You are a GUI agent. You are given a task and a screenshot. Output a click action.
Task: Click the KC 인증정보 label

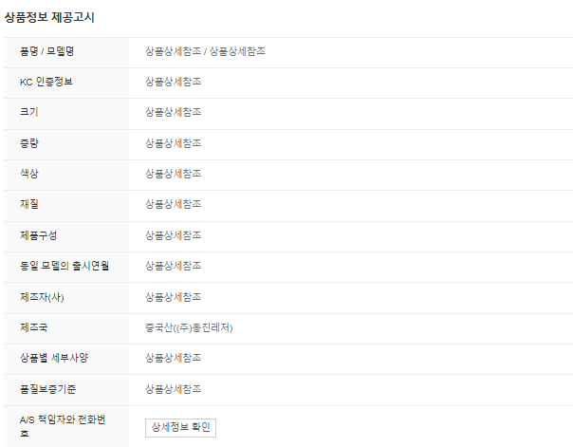[46, 82]
